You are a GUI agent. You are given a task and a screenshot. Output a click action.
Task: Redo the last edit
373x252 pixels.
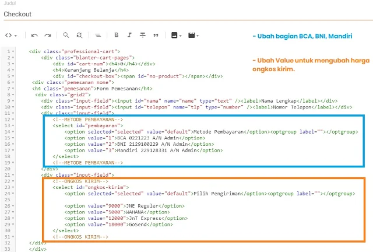pyautogui.click(x=48, y=35)
